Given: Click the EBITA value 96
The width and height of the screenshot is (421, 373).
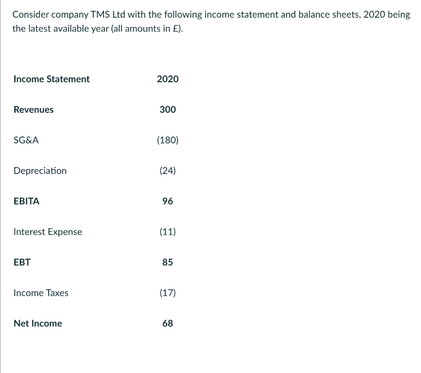Looking at the screenshot, I should tap(168, 201).
